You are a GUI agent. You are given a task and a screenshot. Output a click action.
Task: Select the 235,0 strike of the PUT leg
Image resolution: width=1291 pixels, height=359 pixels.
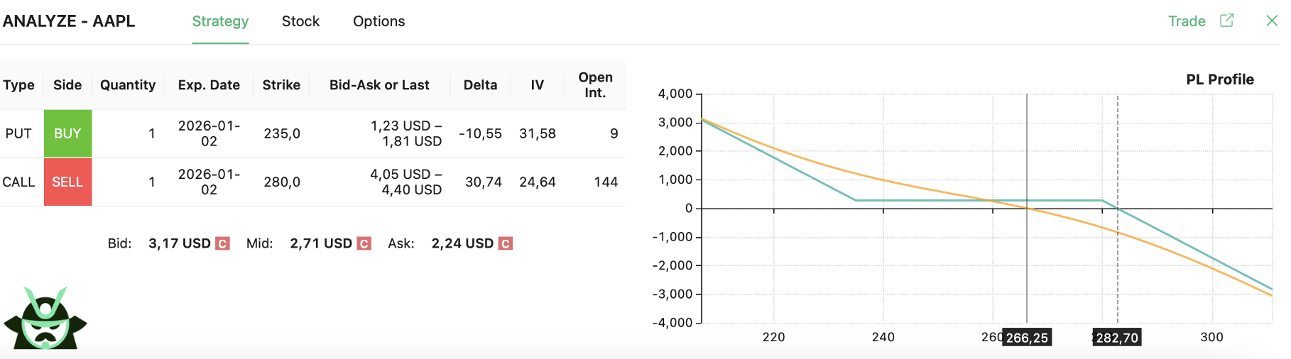(282, 133)
